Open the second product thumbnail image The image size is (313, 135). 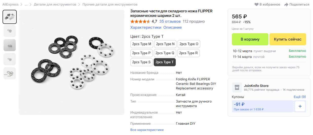tap(10, 31)
